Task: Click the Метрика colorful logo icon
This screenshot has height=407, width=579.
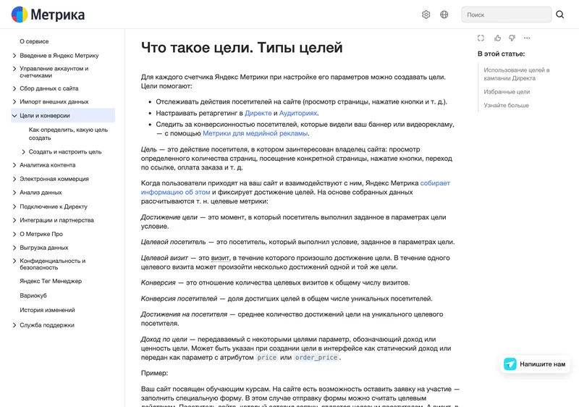Action: [20, 14]
